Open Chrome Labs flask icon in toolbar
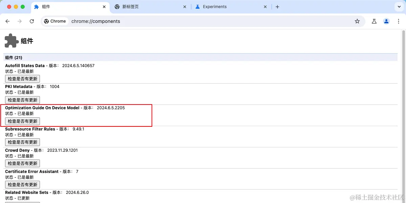The width and height of the screenshot is (406, 203). click(x=374, y=21)
